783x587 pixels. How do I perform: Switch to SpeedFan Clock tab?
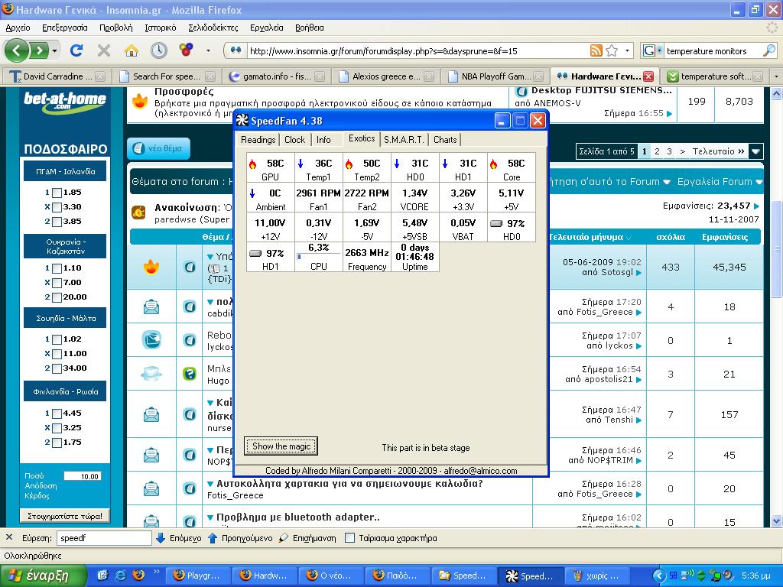294,140
